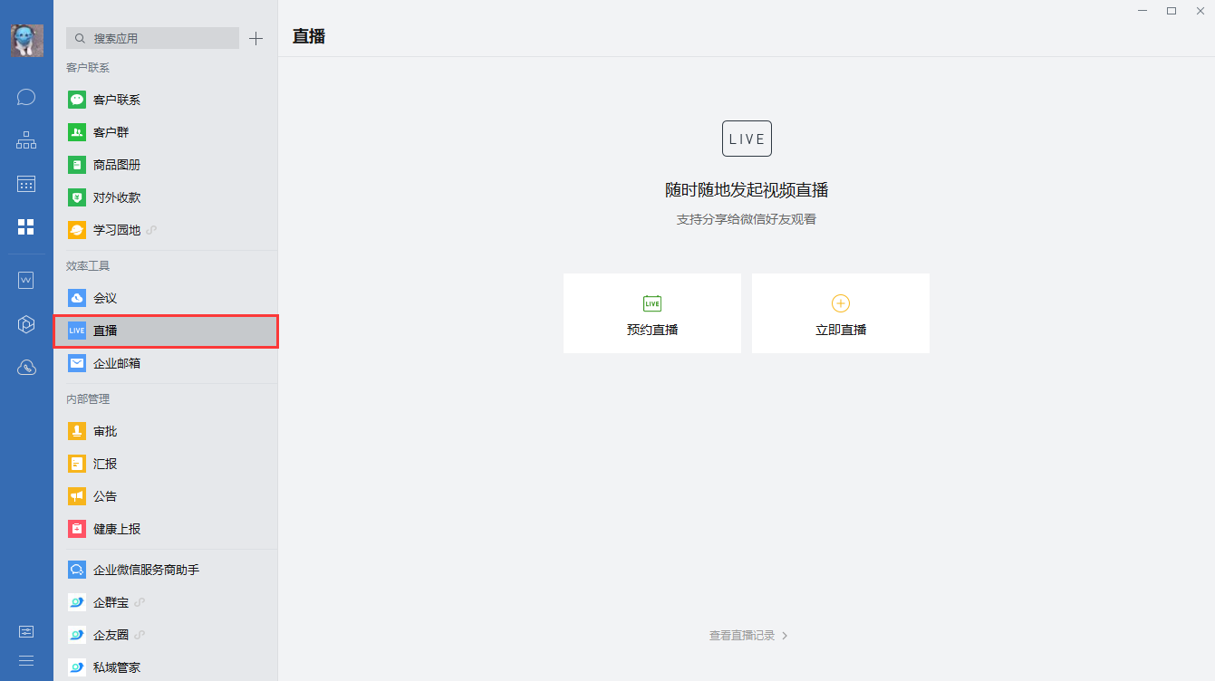
Task: Open the contacts organization chart icon
Action: (x=26, y=140)
